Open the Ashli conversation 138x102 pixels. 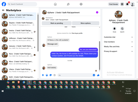18,77
